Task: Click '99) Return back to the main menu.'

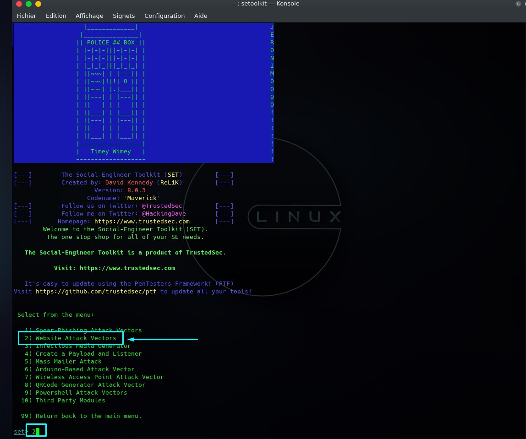Action: coord(81,416)
